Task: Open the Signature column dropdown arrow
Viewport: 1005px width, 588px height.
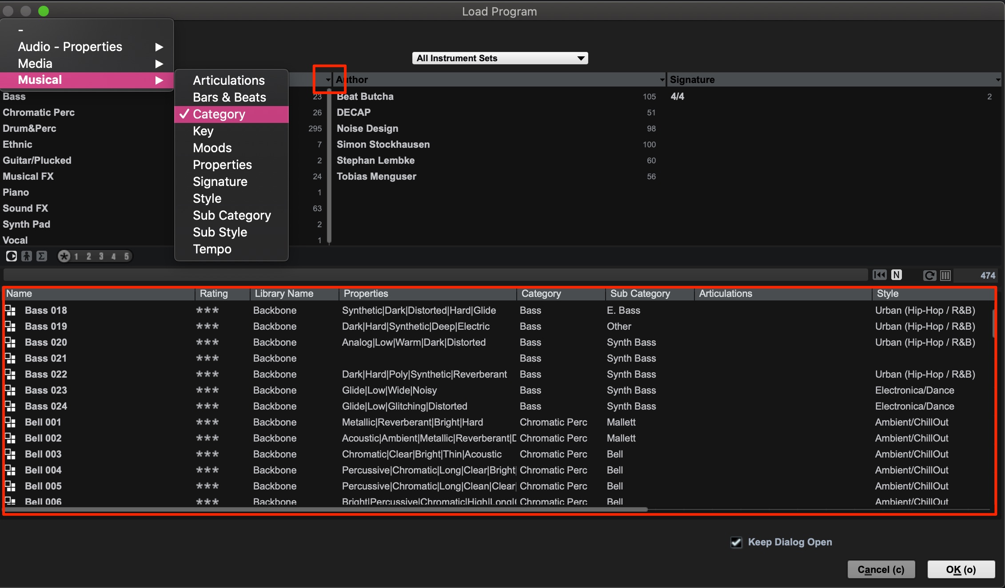Action: click(x=998, y=80)
